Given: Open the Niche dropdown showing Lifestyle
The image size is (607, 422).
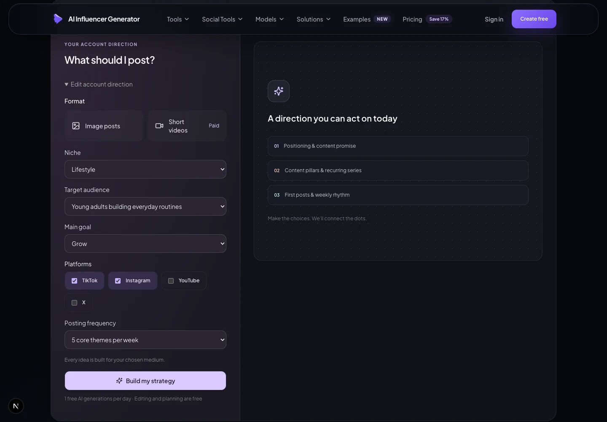Looking at the screenshot, I should coord(145,169).
